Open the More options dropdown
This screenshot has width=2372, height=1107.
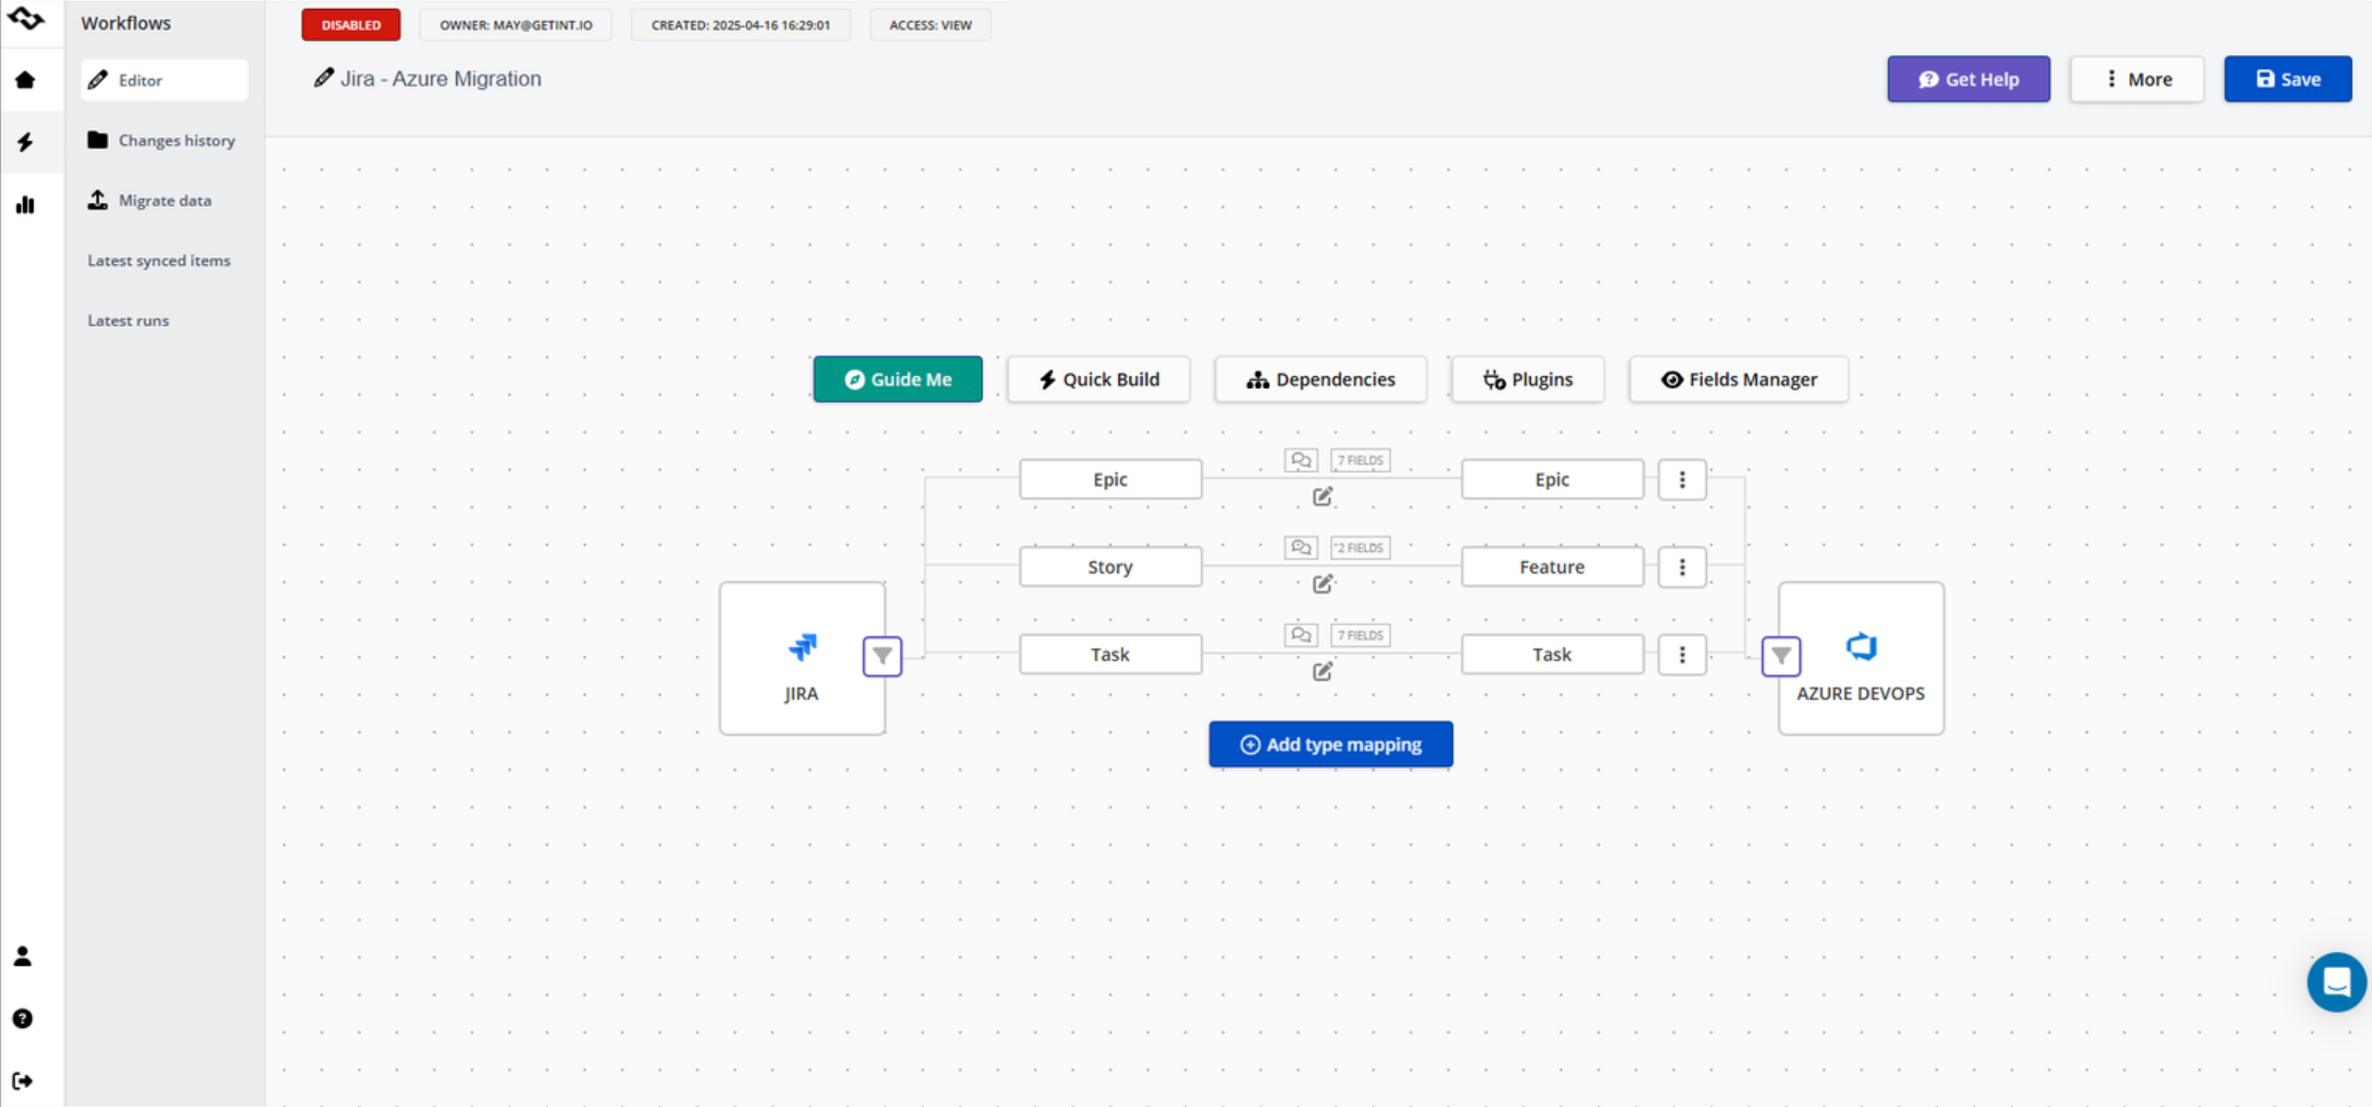coord(2136,79)
